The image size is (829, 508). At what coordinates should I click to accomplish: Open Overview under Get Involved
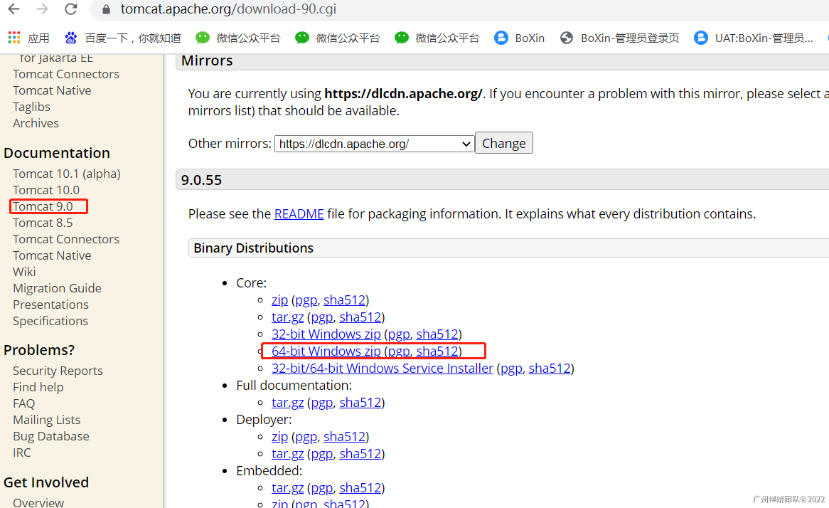tap(38, 502)
